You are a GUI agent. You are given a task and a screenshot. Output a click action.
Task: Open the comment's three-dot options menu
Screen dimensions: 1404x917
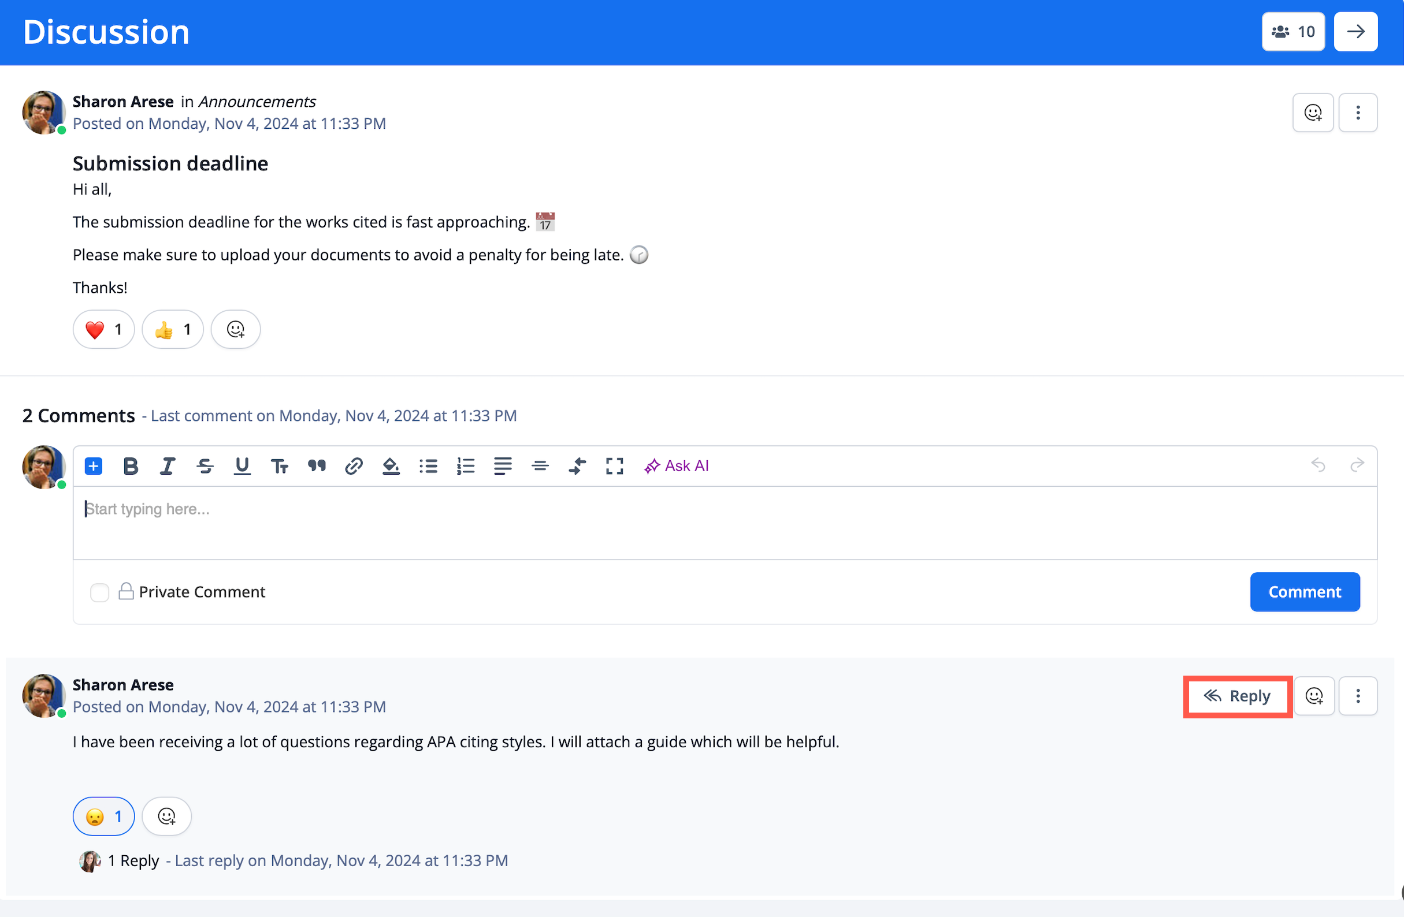coord(1357,696)
